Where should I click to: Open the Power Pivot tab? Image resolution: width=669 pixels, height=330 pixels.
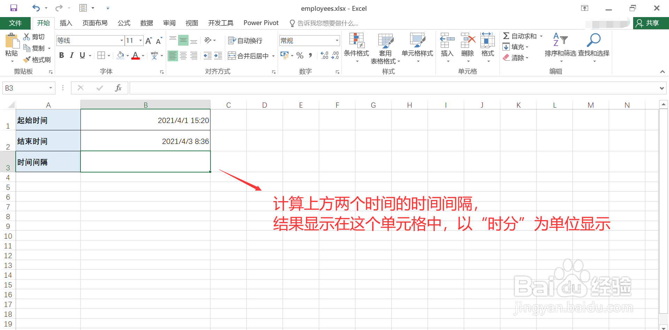[261, 23]
